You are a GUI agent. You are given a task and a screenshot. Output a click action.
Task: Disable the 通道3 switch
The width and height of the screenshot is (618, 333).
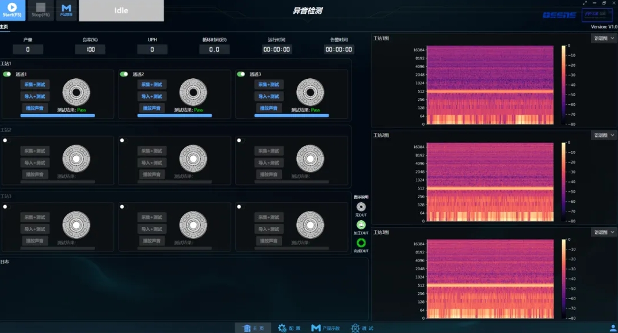click(241, 74)
